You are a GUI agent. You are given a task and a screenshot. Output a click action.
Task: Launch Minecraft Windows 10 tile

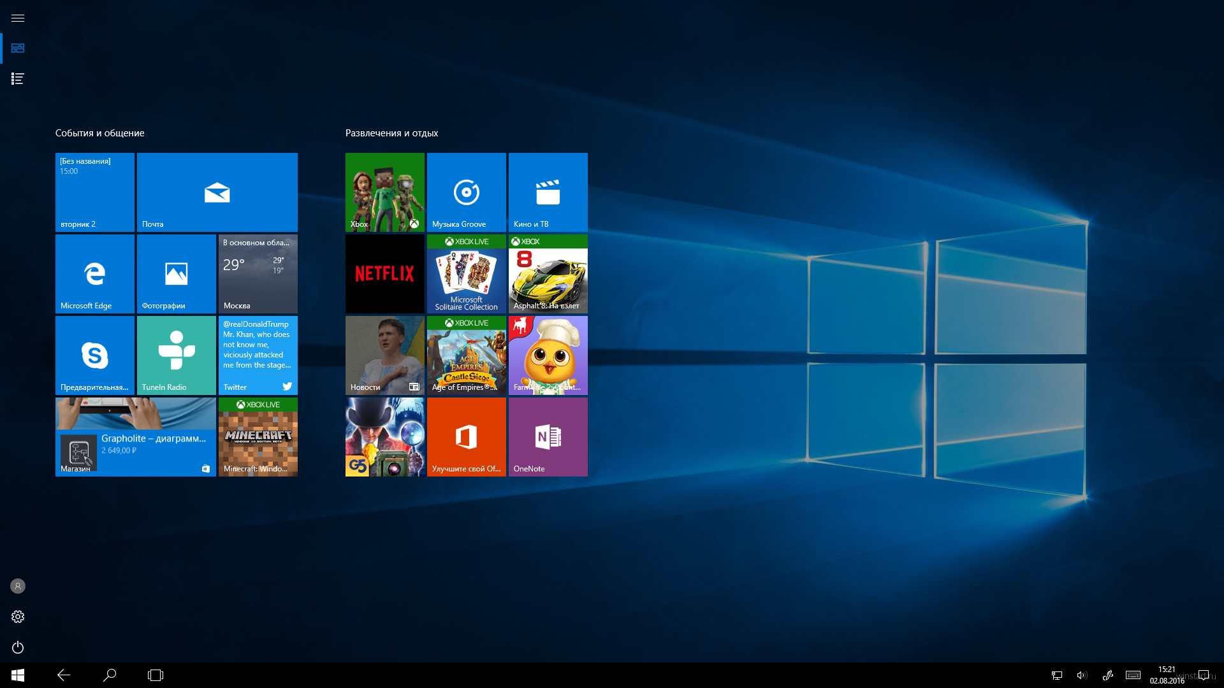(x=258, y=437)
